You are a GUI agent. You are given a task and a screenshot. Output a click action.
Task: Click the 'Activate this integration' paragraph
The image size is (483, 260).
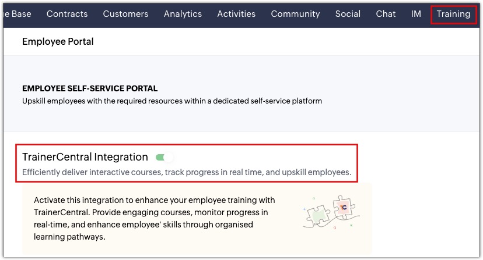(x=155, y=219)
